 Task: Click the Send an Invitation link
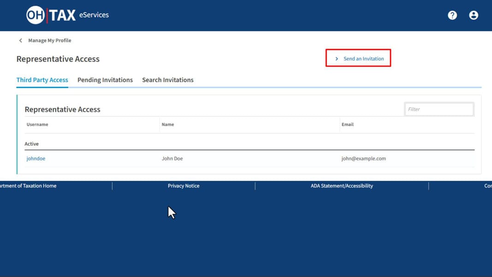[x=363, y=59]
